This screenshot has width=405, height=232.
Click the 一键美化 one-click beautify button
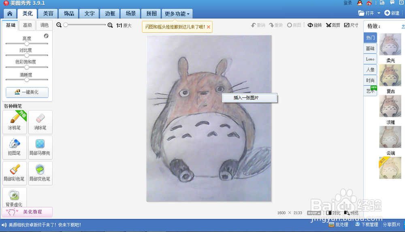[x=27, y=92]
